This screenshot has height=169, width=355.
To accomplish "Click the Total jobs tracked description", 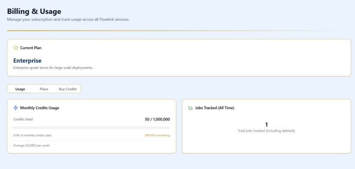I will (x=266, y=131).
